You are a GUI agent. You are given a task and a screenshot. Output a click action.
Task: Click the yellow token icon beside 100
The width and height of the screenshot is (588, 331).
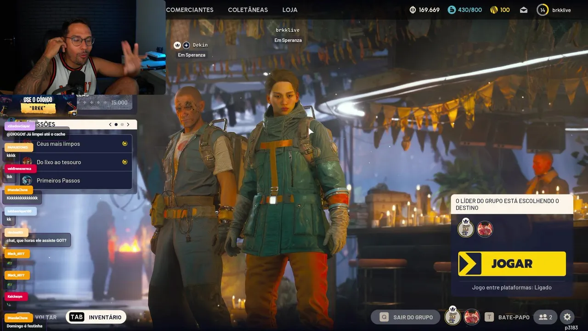[x=494, y=10]
